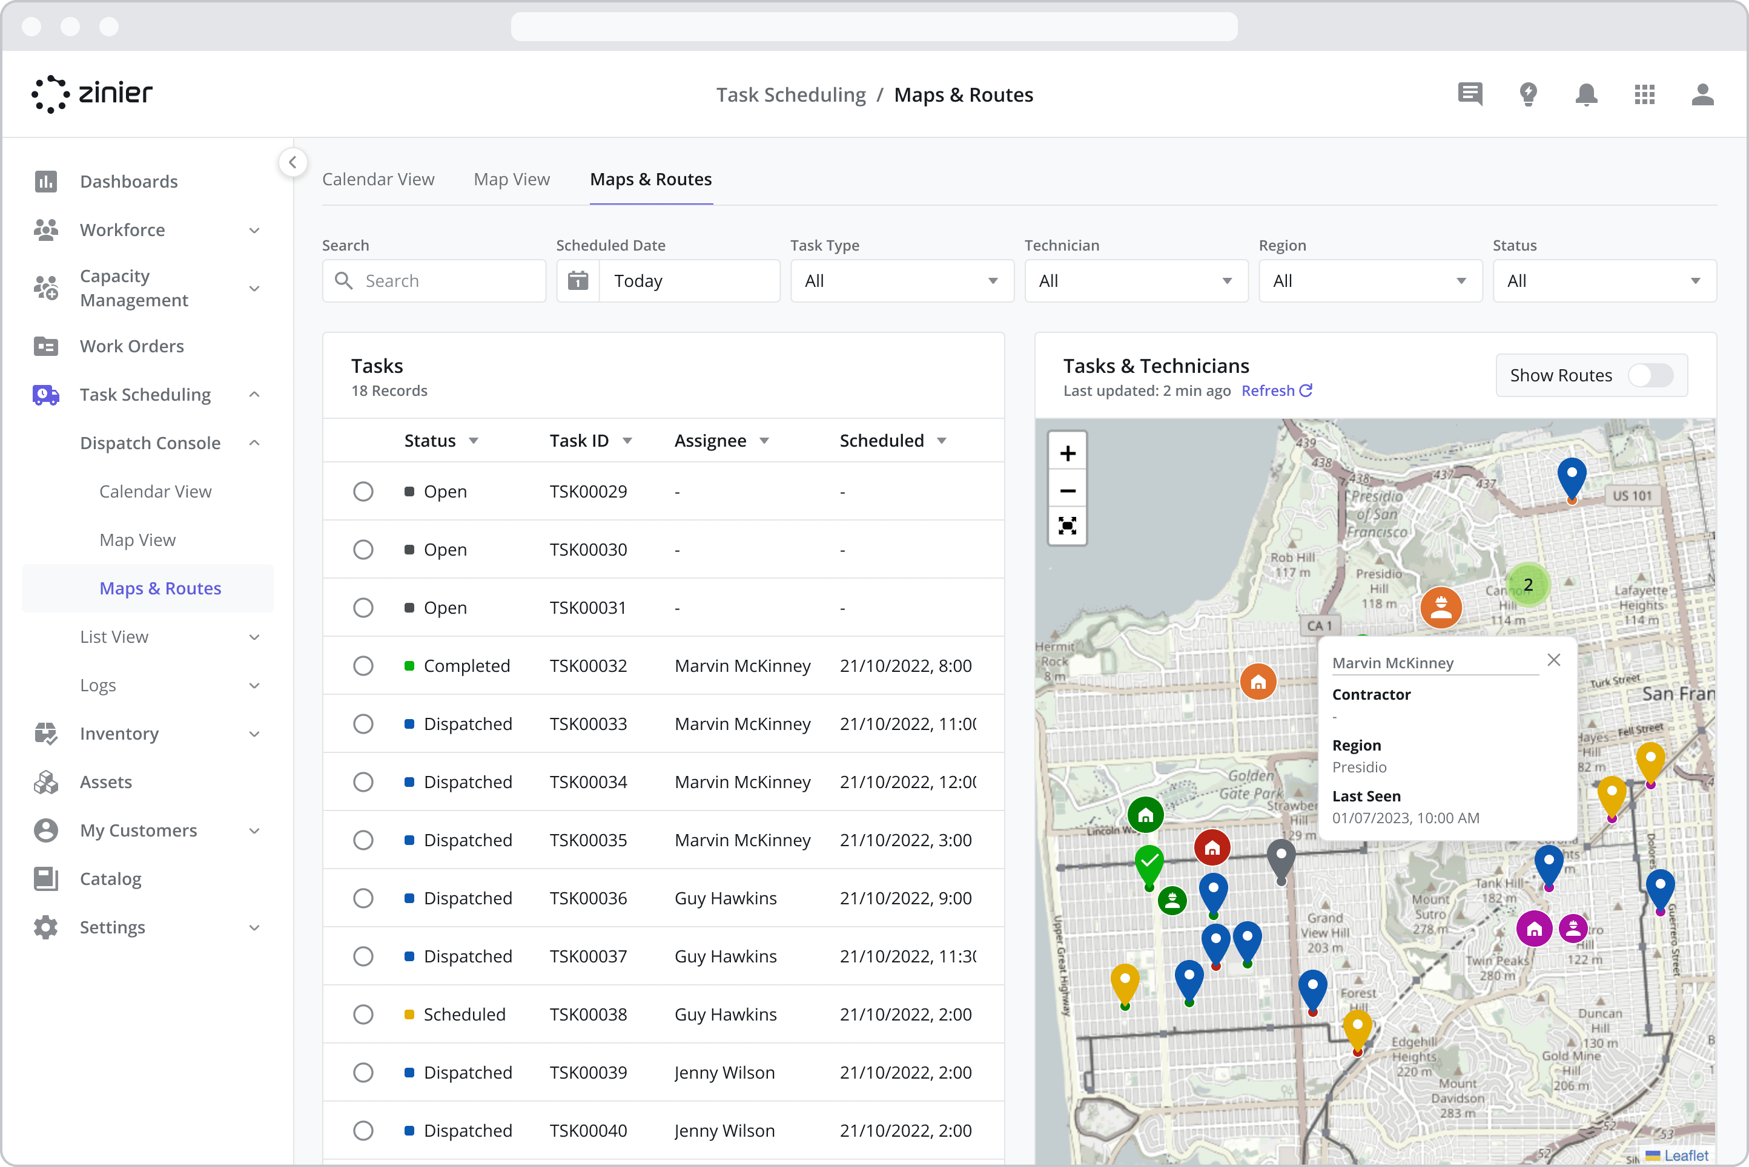
Task: Click the Zinier logo
Action: pos(92,94)
